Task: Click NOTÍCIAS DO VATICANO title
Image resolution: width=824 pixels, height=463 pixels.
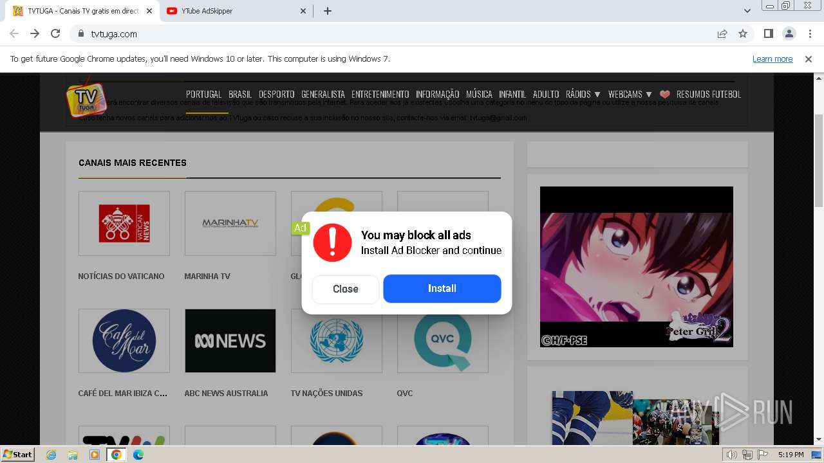Action: click(121, 277)
